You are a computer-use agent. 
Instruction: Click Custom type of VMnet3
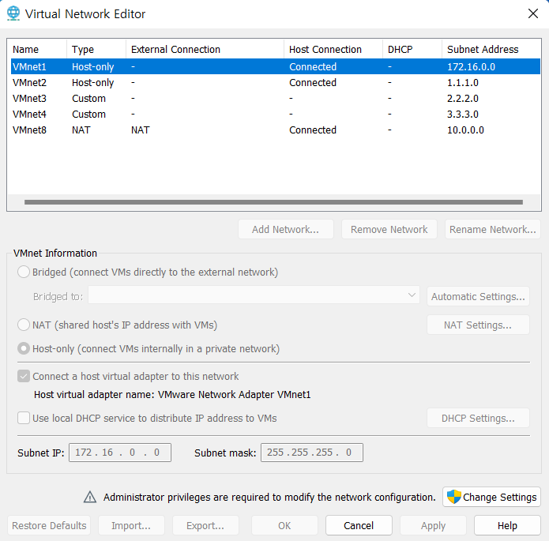(89, 99)
